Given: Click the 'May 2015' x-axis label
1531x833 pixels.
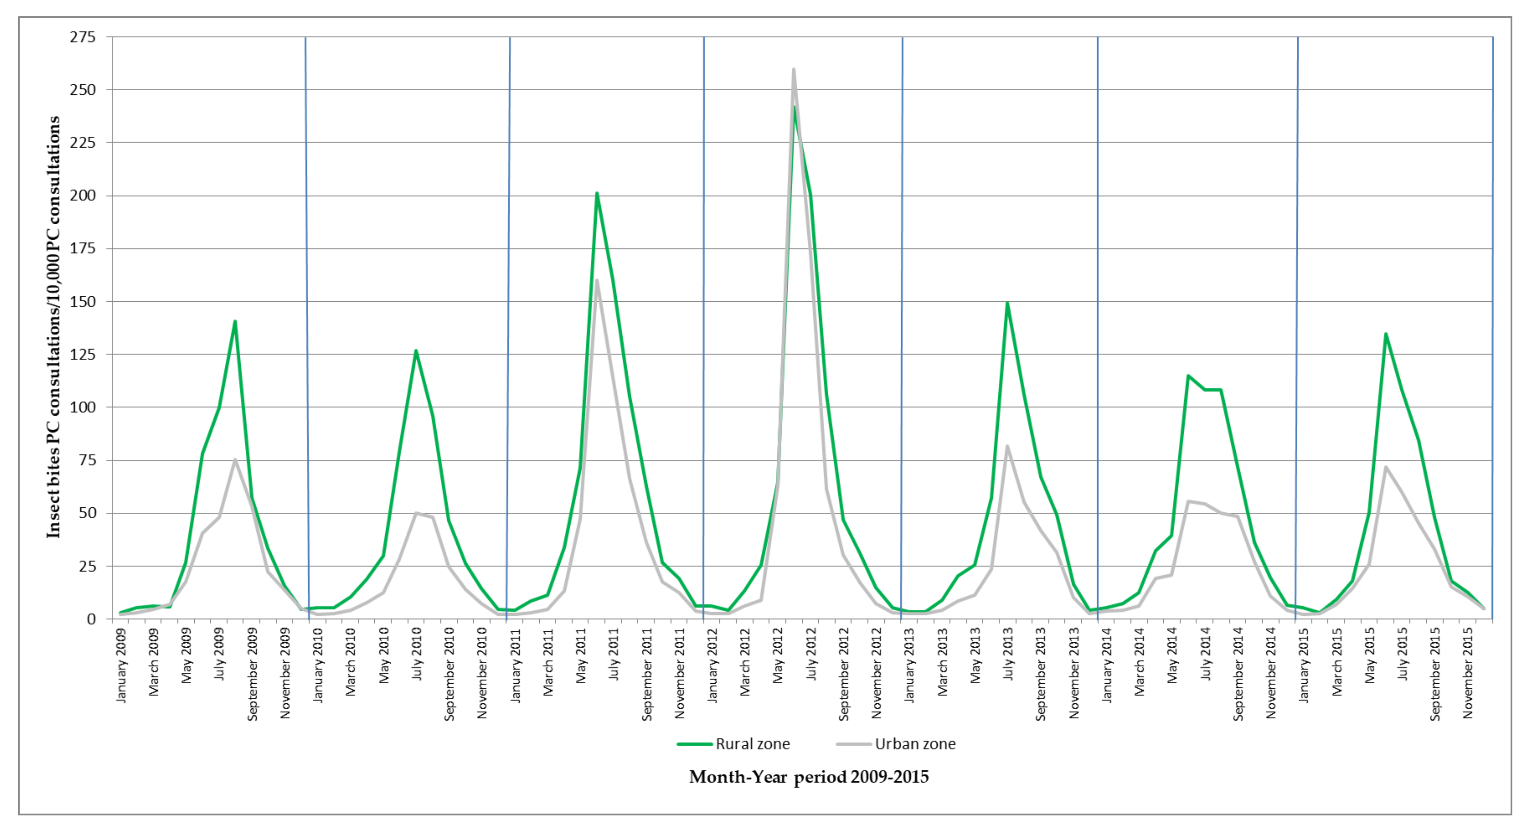Looking at the screenshot, I should (x=1370, y=656).
